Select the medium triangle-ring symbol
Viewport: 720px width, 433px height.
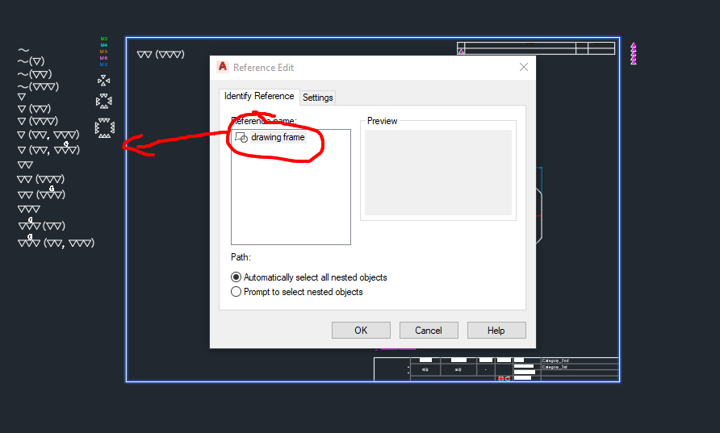pos(104,101)
